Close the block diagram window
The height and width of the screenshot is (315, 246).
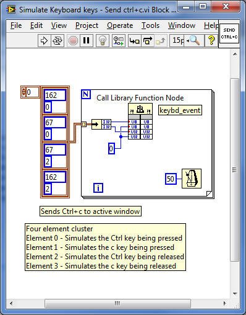click(226, 6)
